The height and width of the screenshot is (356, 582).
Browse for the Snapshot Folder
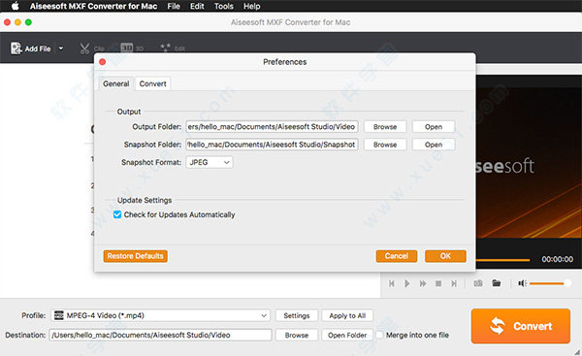[385, 145]
